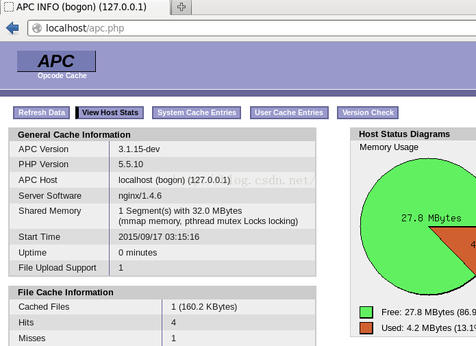The width and height of the screenshot is (476, 346).
Task: Click the Shared Memory row label
Action: point(50,211)
